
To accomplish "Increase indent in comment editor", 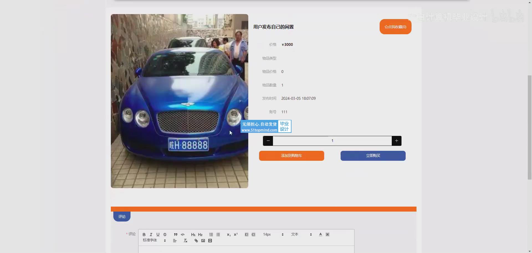I will (254, 234).
